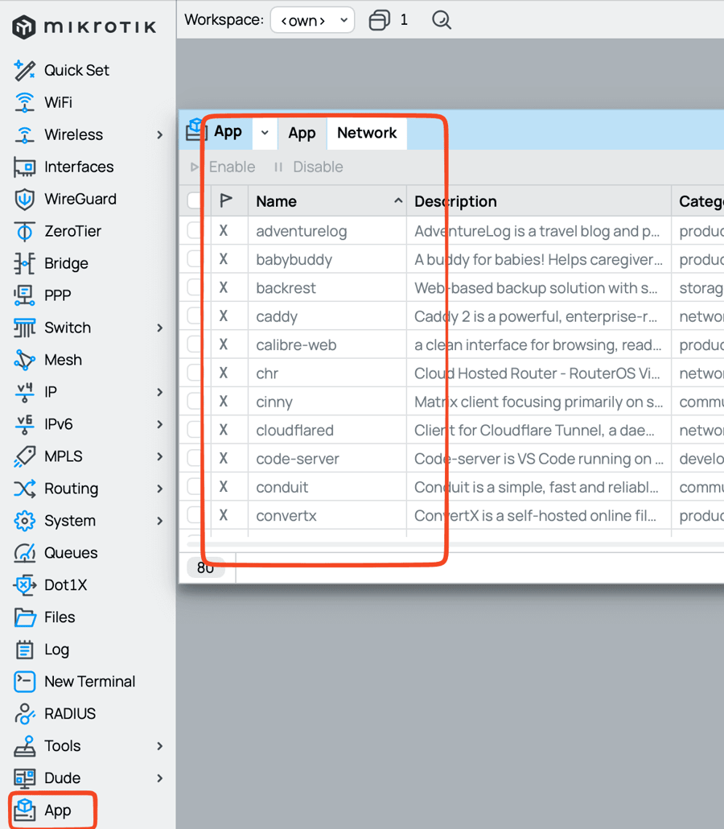Check the chr row checkbox
Viewport: 724px width, 829px height.
click(x=195, y=373)
